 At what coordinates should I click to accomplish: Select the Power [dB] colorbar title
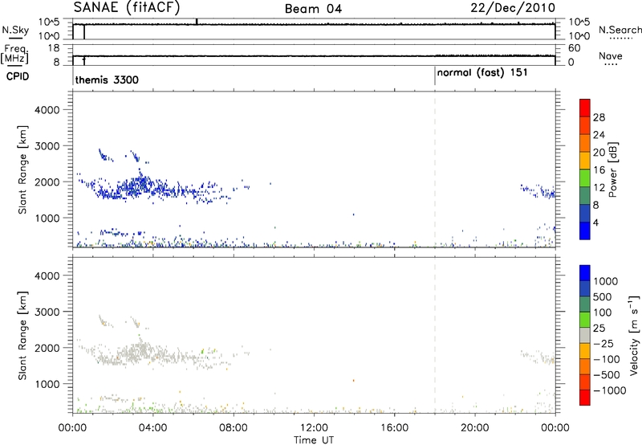pyautogui.click(x=612, y=169)
